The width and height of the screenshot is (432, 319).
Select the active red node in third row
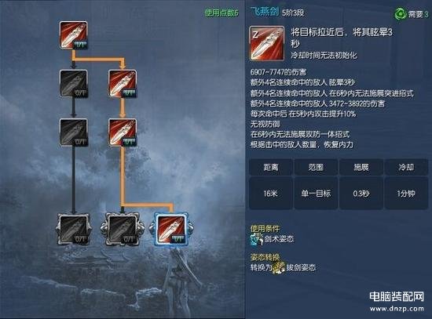coord(123,132)
